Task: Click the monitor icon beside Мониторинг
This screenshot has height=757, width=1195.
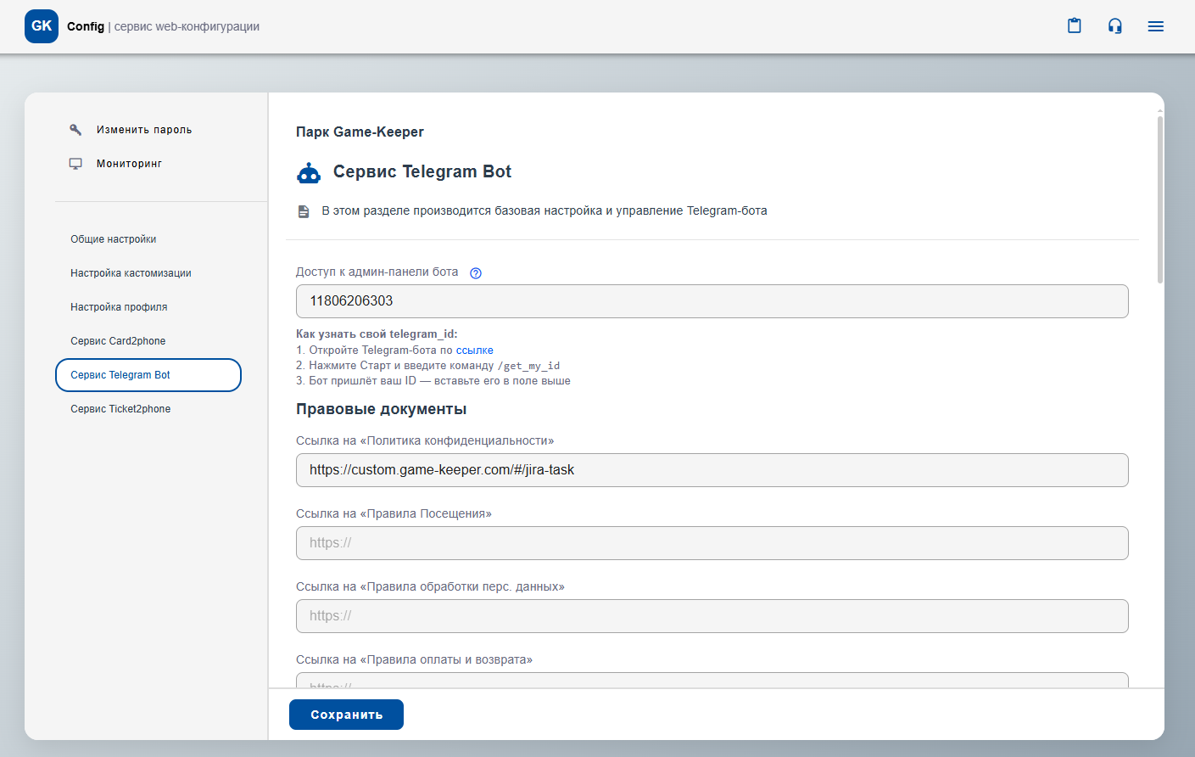Action: click(x=75, y=164)
